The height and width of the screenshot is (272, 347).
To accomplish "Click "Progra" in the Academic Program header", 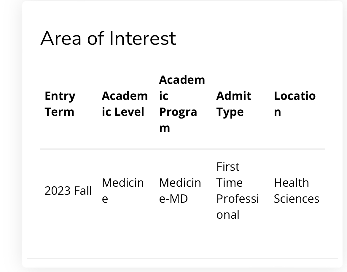I will pos(178,112).
